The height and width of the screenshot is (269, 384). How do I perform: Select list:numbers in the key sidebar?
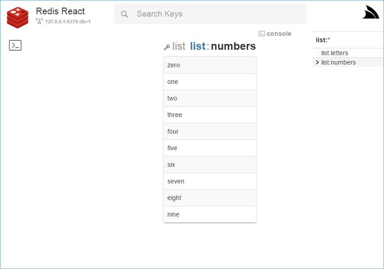click(338, 62)
